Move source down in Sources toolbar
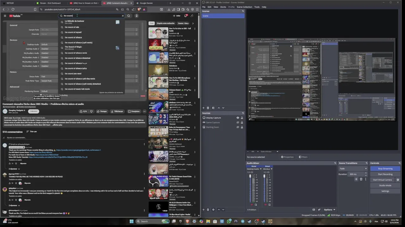Viewport: 405px width, 227px height. [x=223, y=210]
